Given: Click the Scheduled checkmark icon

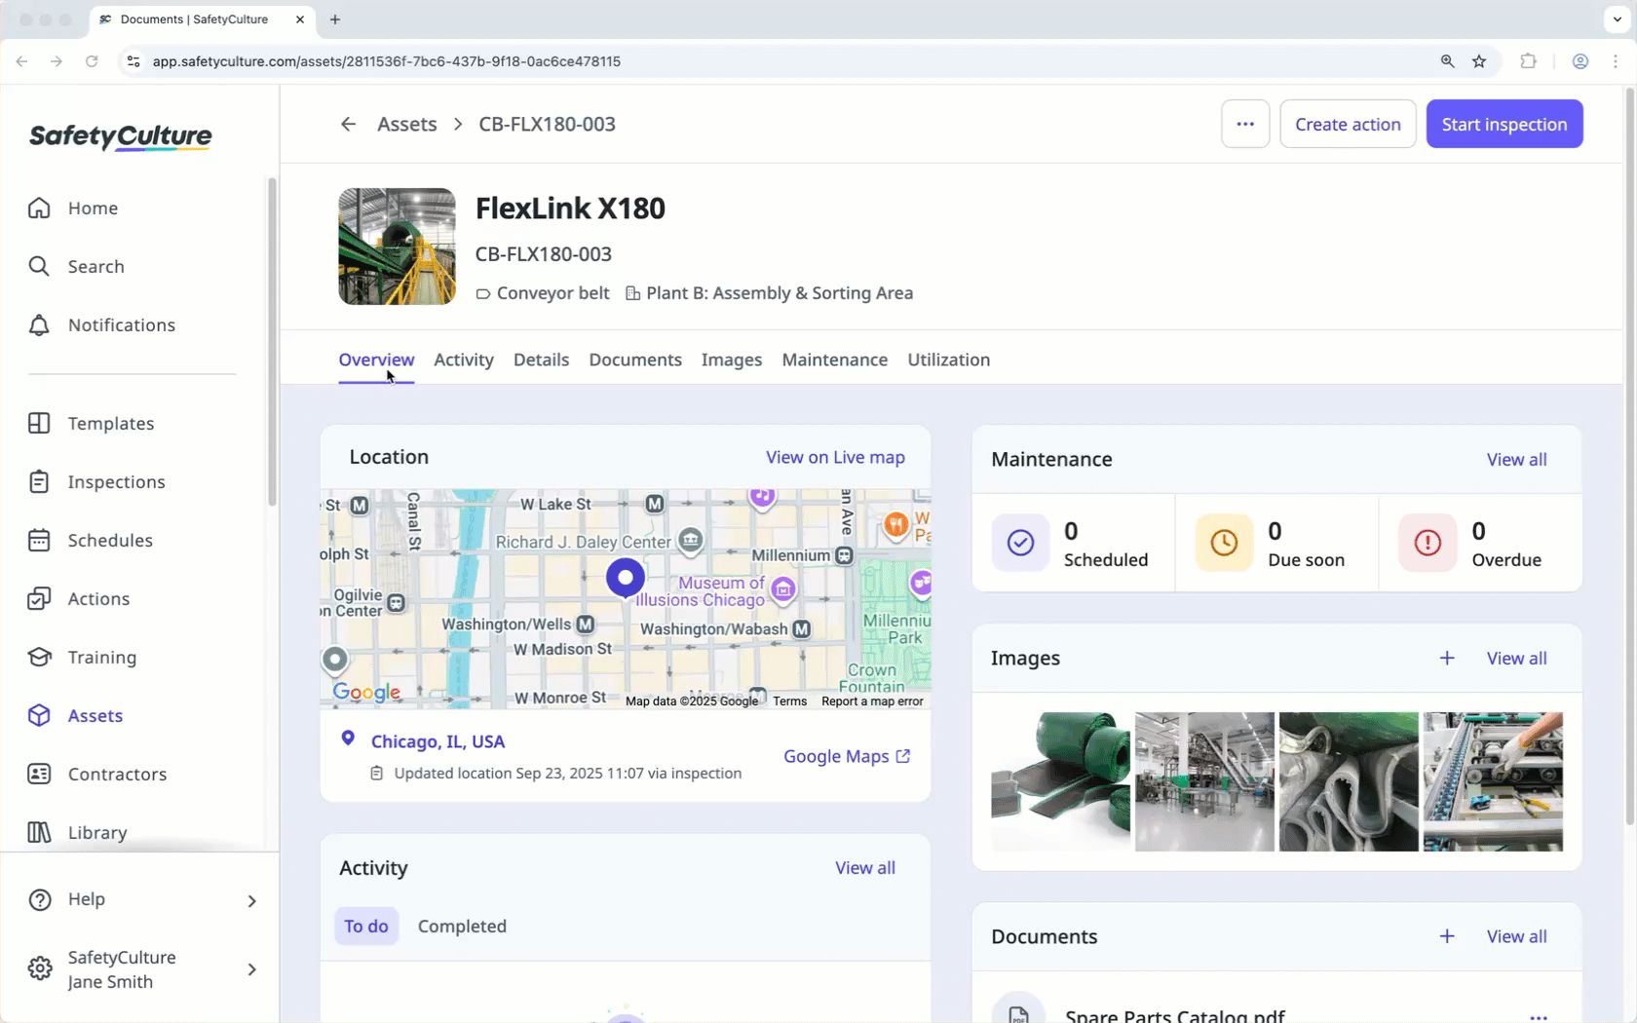Looking at the screenshot, I should (x=1020, y=543).
